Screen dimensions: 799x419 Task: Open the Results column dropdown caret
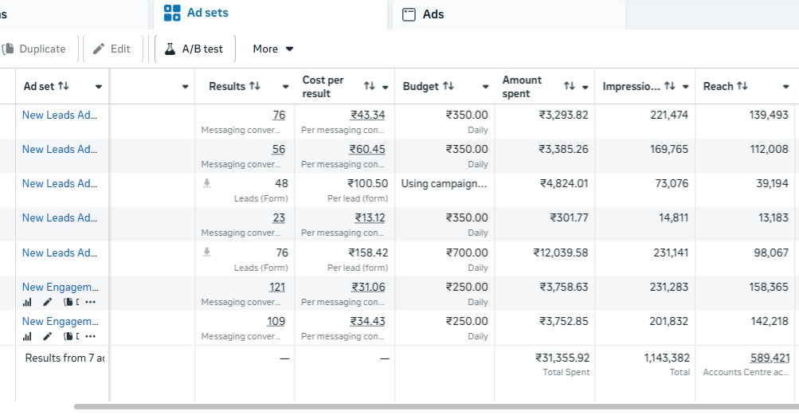tap(285, 87)
